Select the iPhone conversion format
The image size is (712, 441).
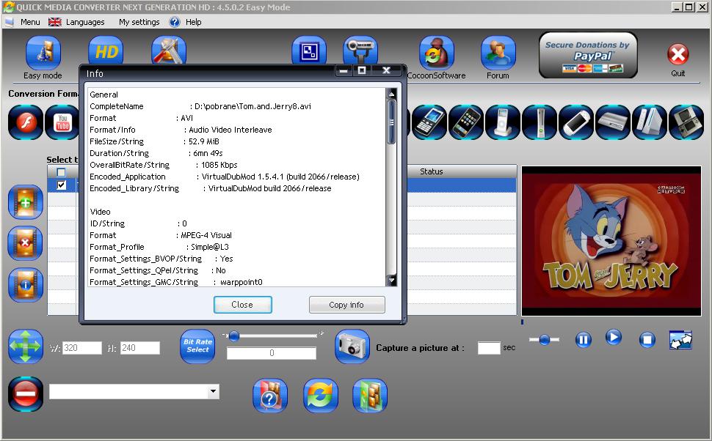[466, 122]
